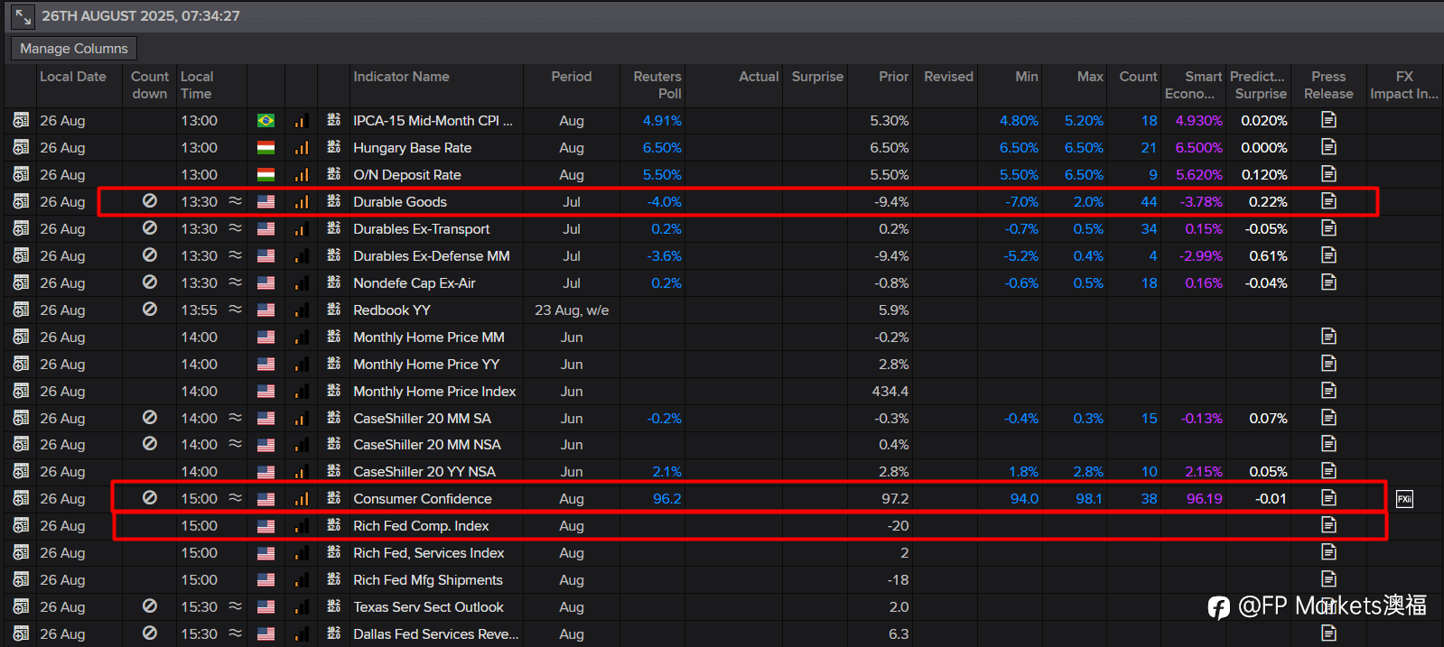Image resolution: width=1444 pixels, height=647 pixels.
Task: Open press release icon for Durables Ex-Defense MM
Action: (1328, 255)
